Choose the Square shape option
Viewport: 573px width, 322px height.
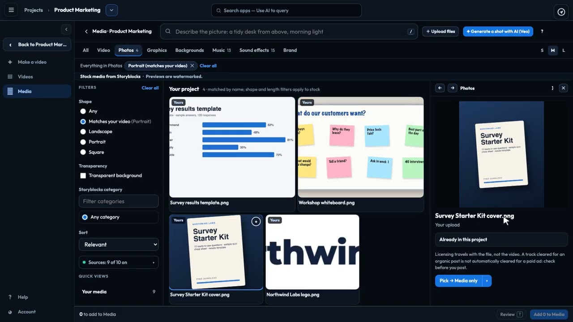(x=83, y=152)
